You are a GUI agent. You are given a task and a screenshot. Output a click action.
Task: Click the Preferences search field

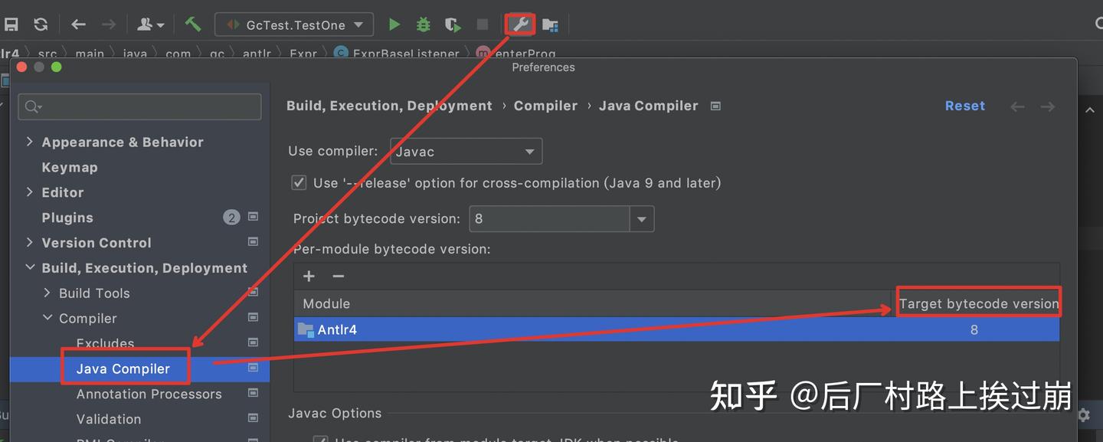[139, 106]
